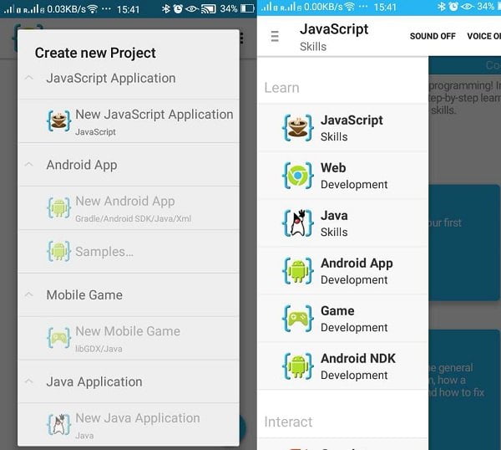Click the Android App Development icon
The height and width of the screenshot is (450, 501).
click(x=297, y=271)
